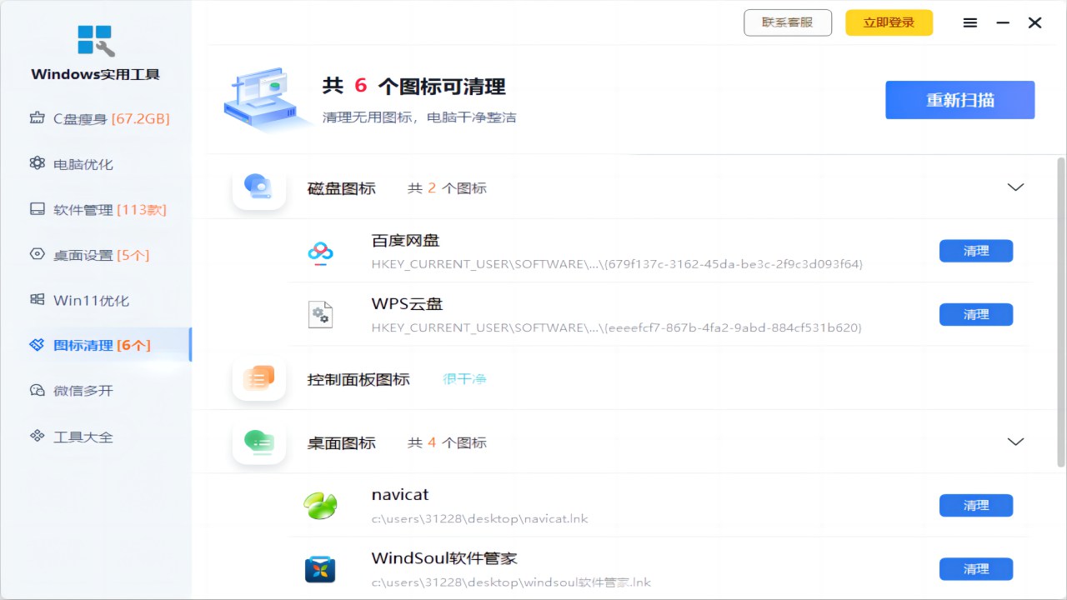Click the 清理无用图标 subtitle text
This screenshot has width=1067, height=600.
[419, 117]
